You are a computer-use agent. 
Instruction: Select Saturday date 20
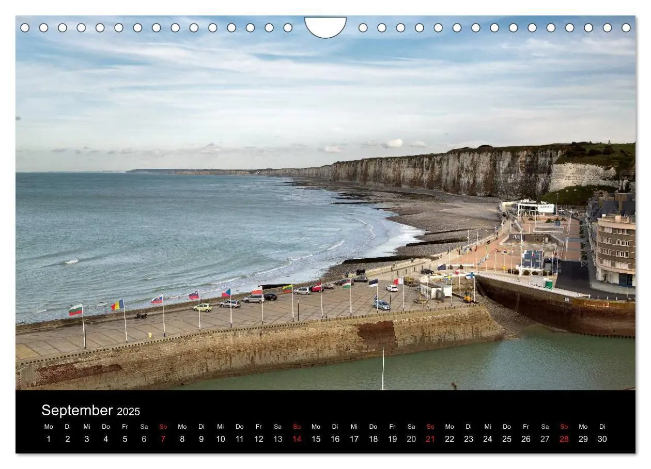tap(411, 439)
